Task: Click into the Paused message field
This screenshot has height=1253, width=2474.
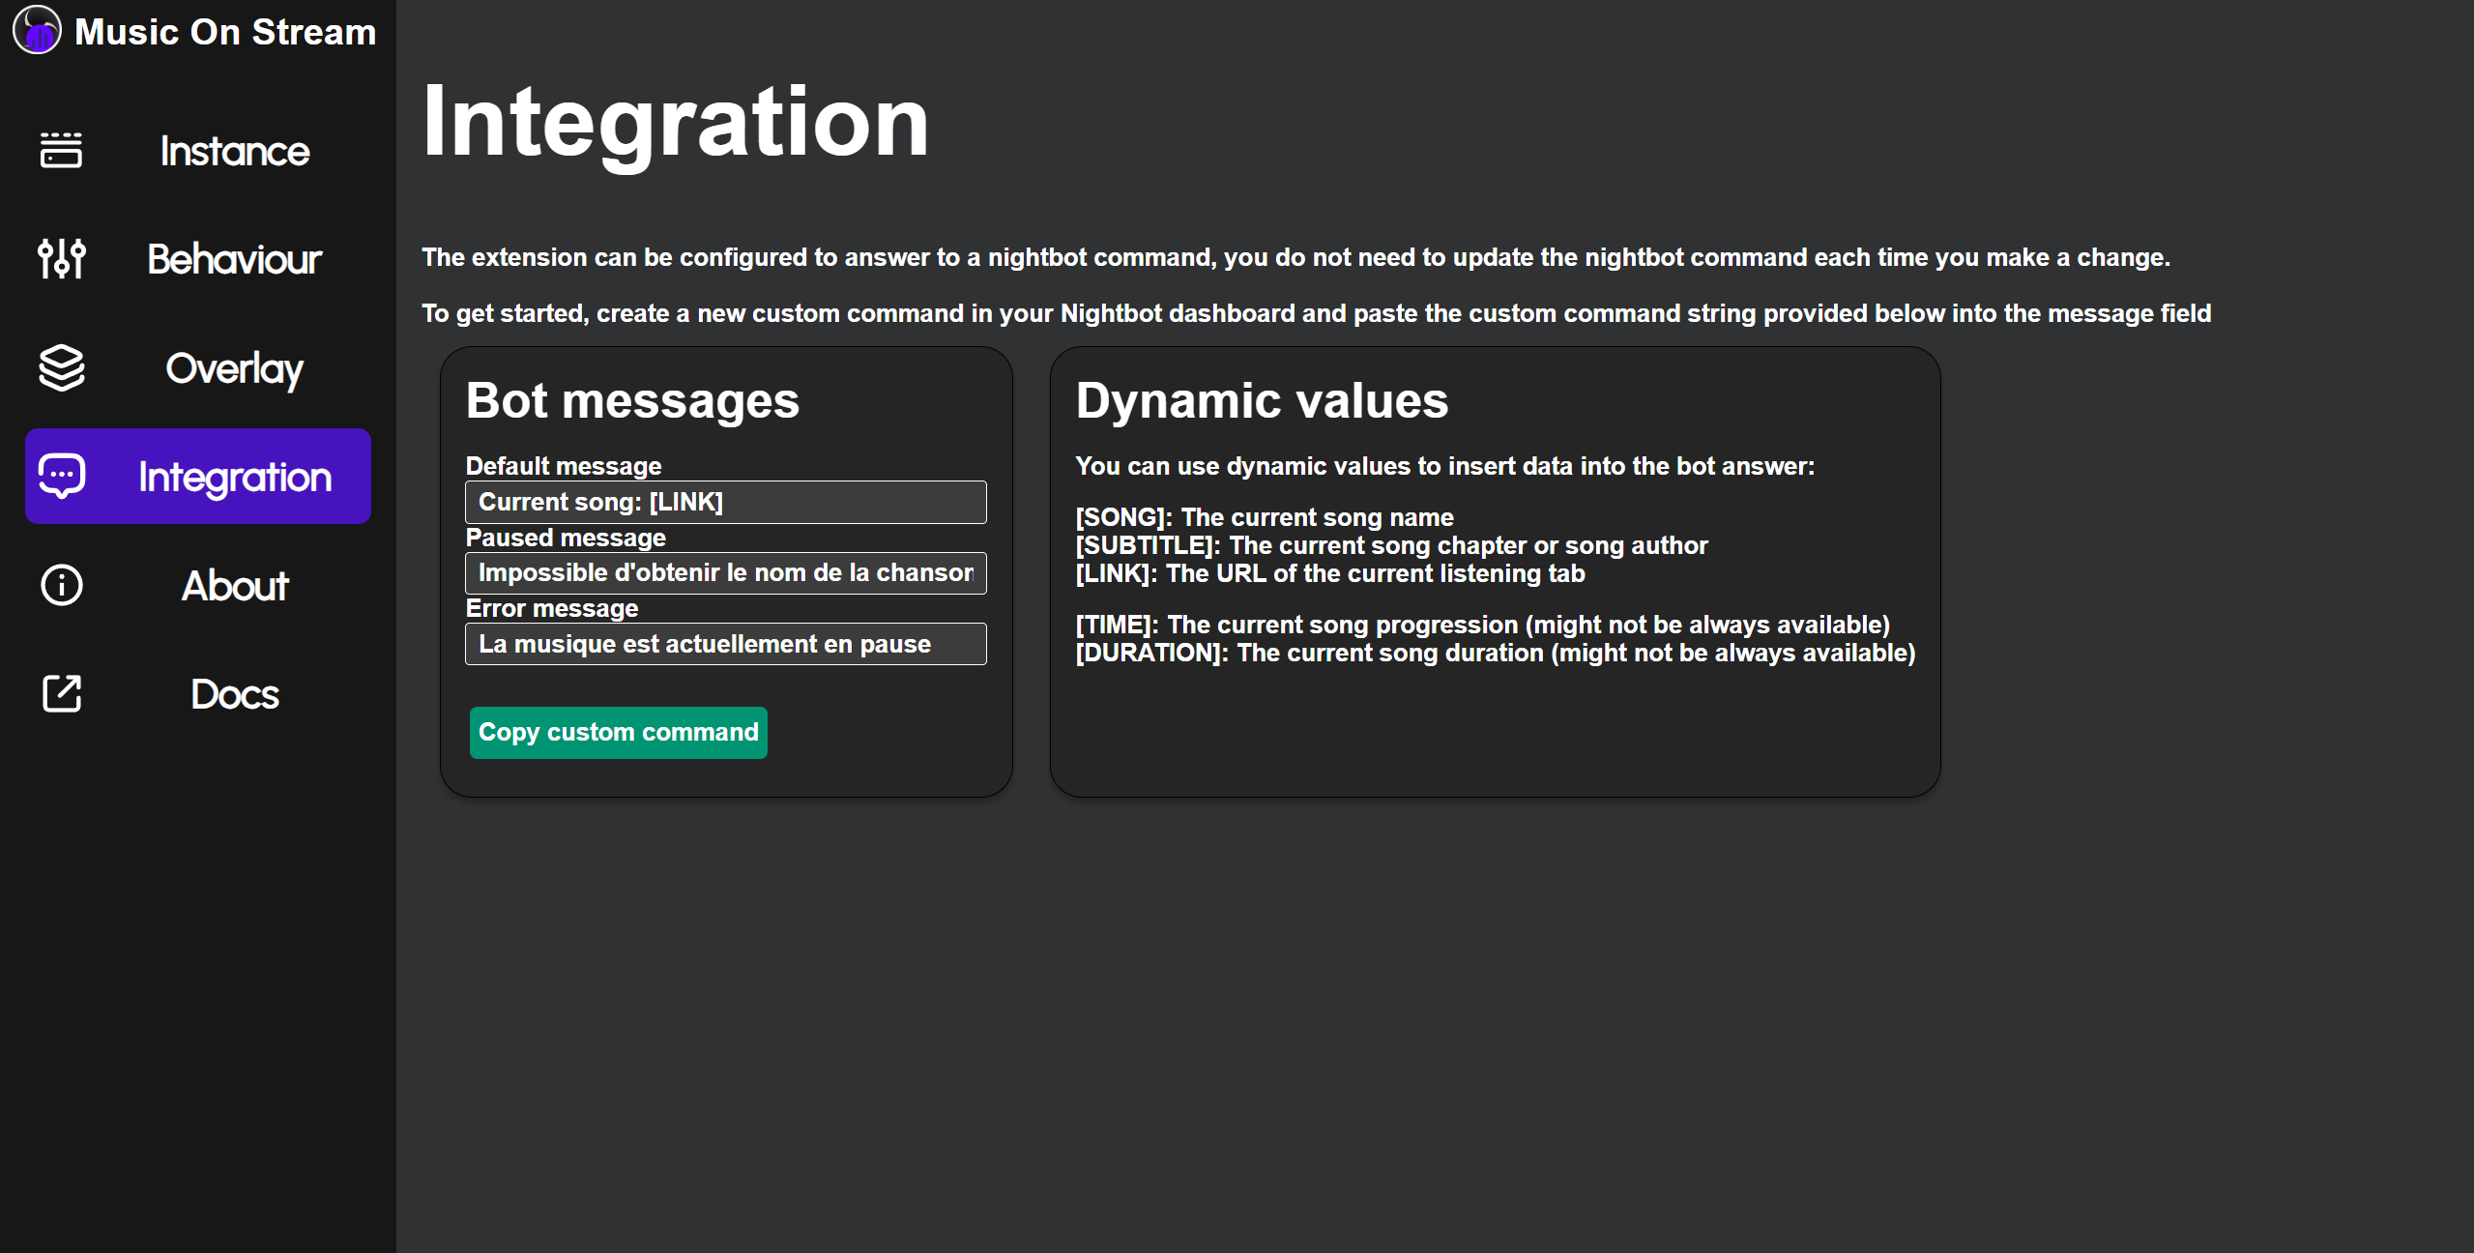Action: (x=725, y=573)
